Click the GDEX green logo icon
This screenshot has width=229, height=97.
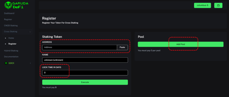coord(6,63)
